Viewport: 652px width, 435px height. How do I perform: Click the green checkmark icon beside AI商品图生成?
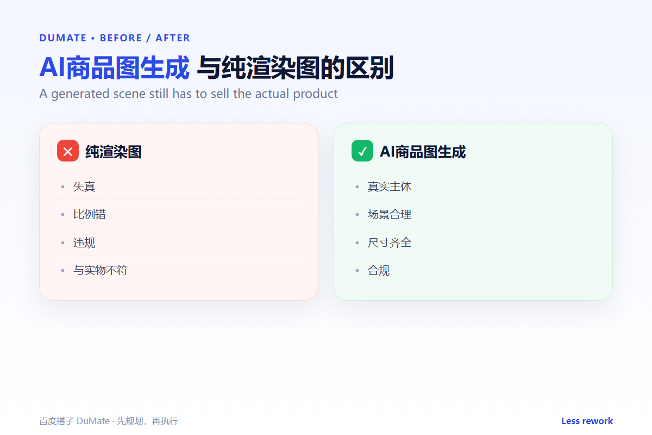coord(362,151)
